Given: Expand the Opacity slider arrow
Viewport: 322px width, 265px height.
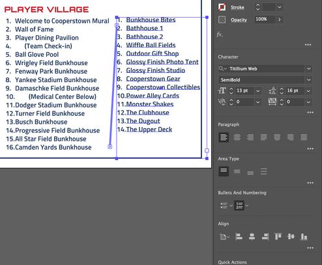Looking at the screenshot, I should pyautogui.click(x=280, y=20).
